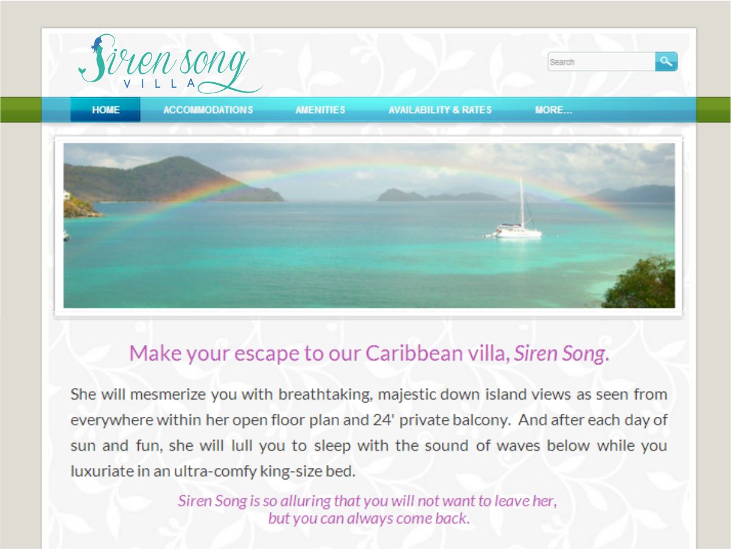Click the 'Siren Song is so alluring' tagline
Viewport: 731px width, 549px height.
click(368, 501)
